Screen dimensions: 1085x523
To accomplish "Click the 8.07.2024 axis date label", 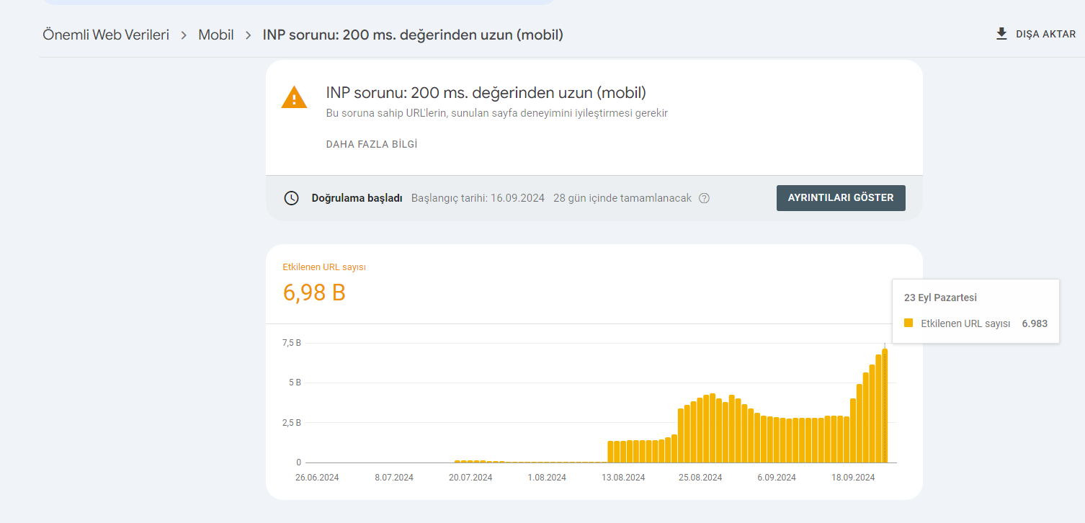I will (x=394, y=478).
